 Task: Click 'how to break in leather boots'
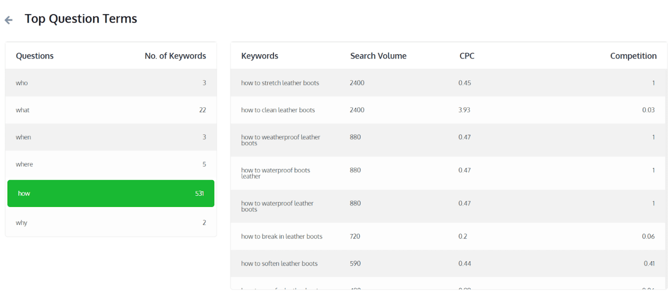click(x=281, y=236)
